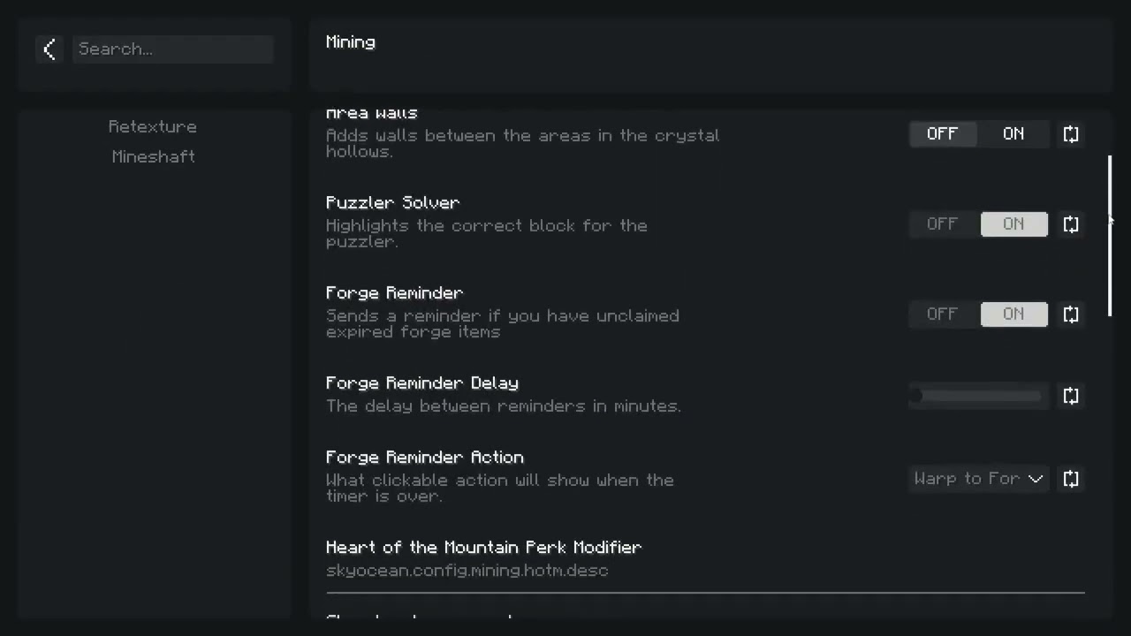The width and height of the screenshot is (1131, 636).
Task: Reset the Forge Reminder setting
Action: click(x=1071, y=314)
